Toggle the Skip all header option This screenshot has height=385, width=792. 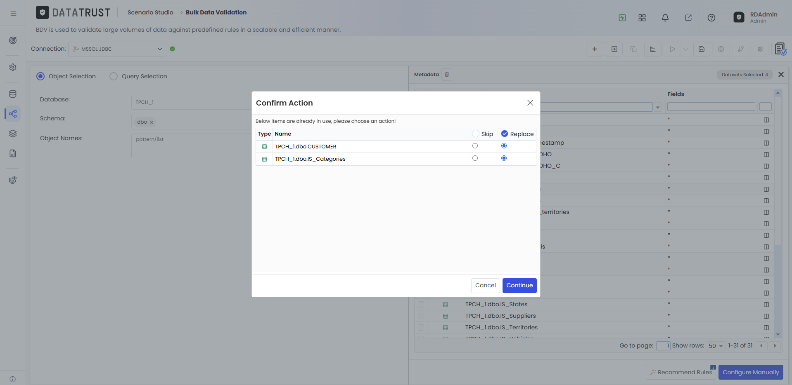pyautogui.click(x=476, y=134)
